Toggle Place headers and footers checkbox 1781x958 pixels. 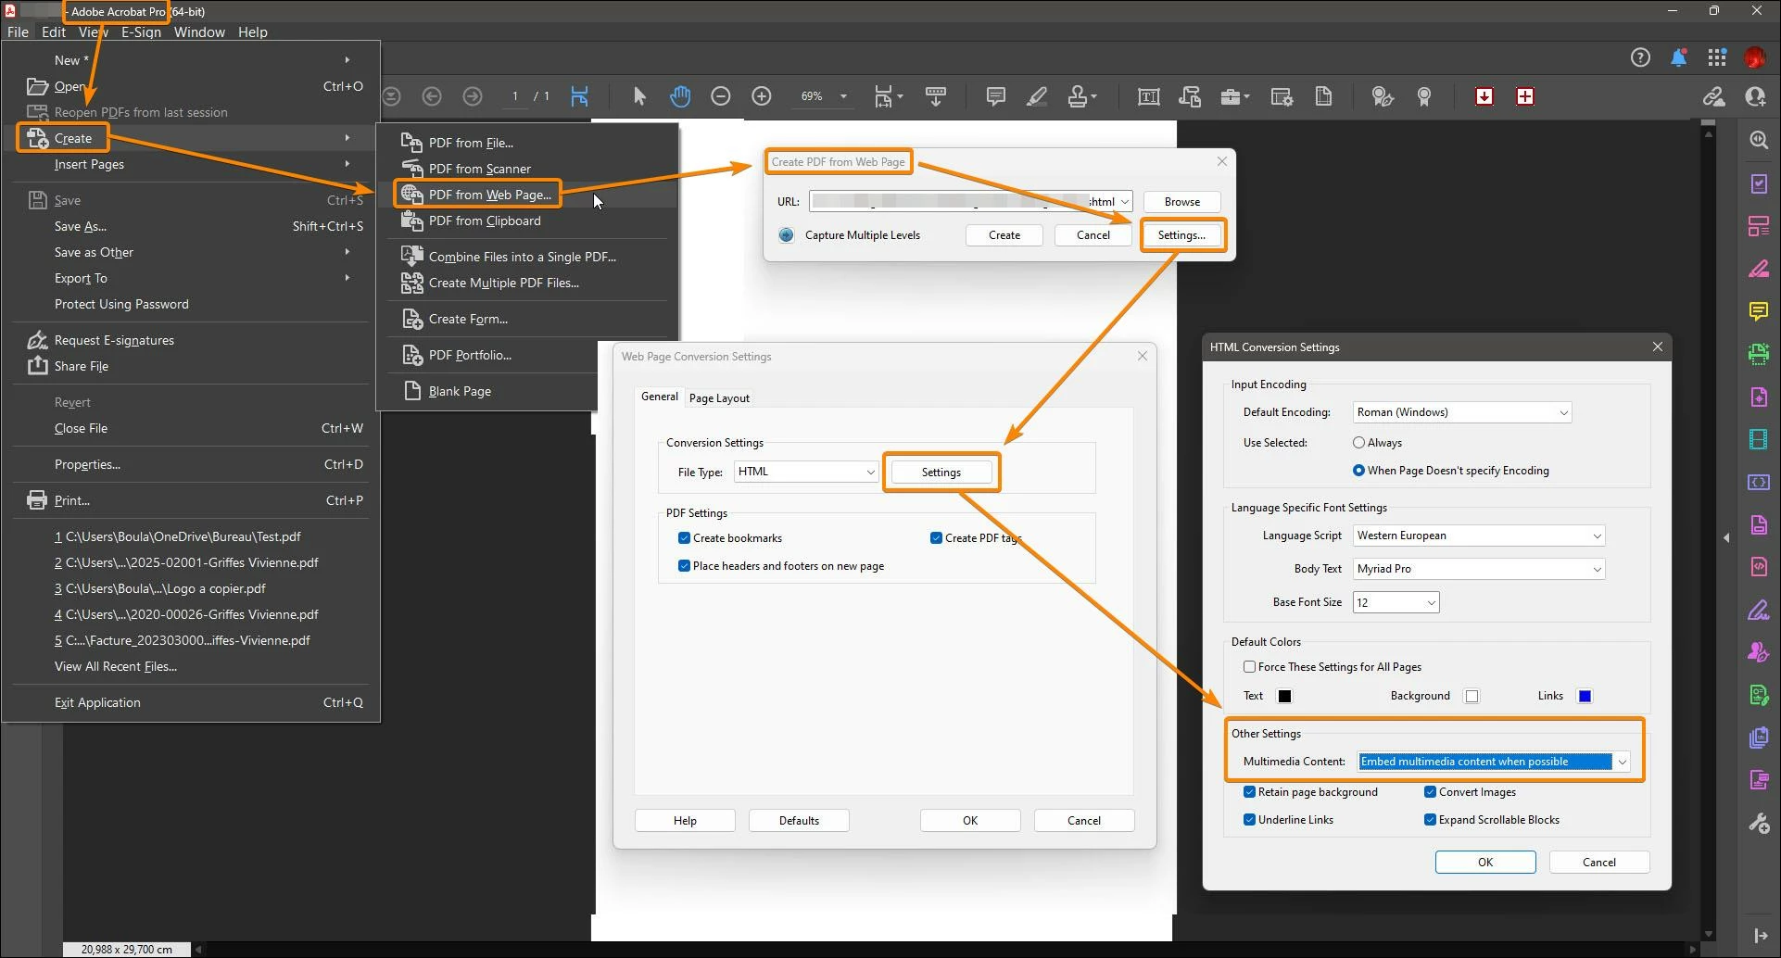pos(684,566)
